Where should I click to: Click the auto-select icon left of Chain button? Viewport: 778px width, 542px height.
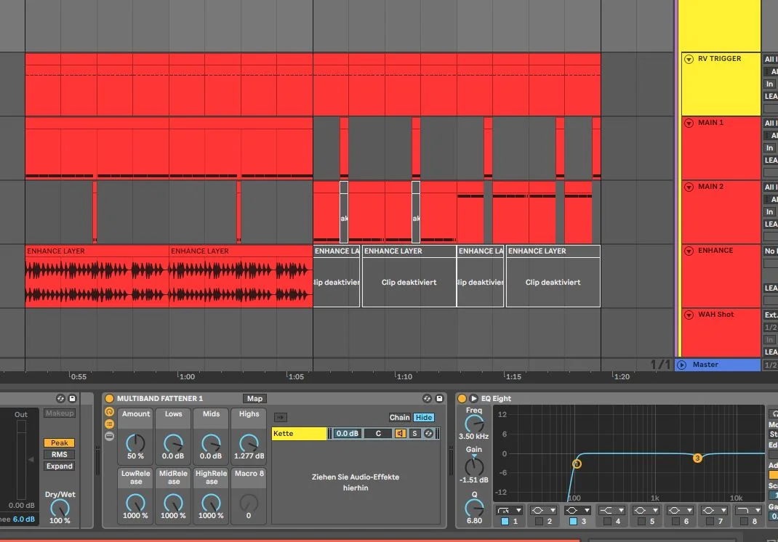281,418
